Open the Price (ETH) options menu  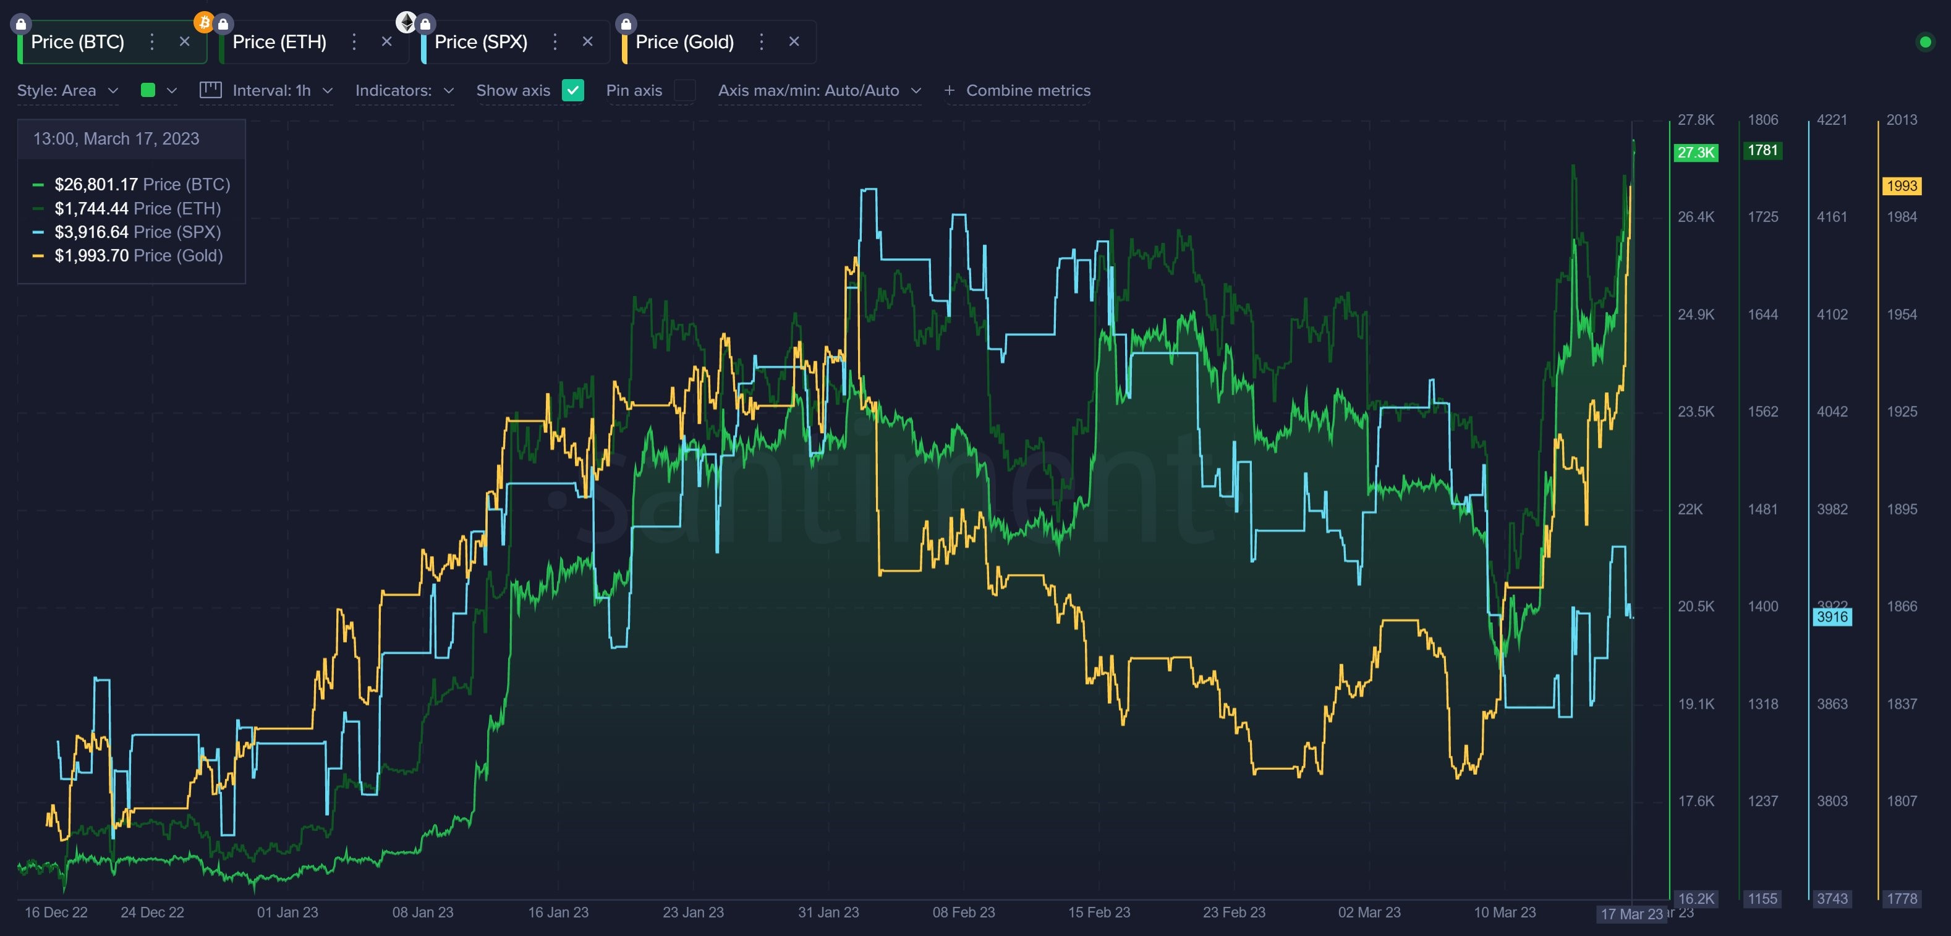click(354, 41)
